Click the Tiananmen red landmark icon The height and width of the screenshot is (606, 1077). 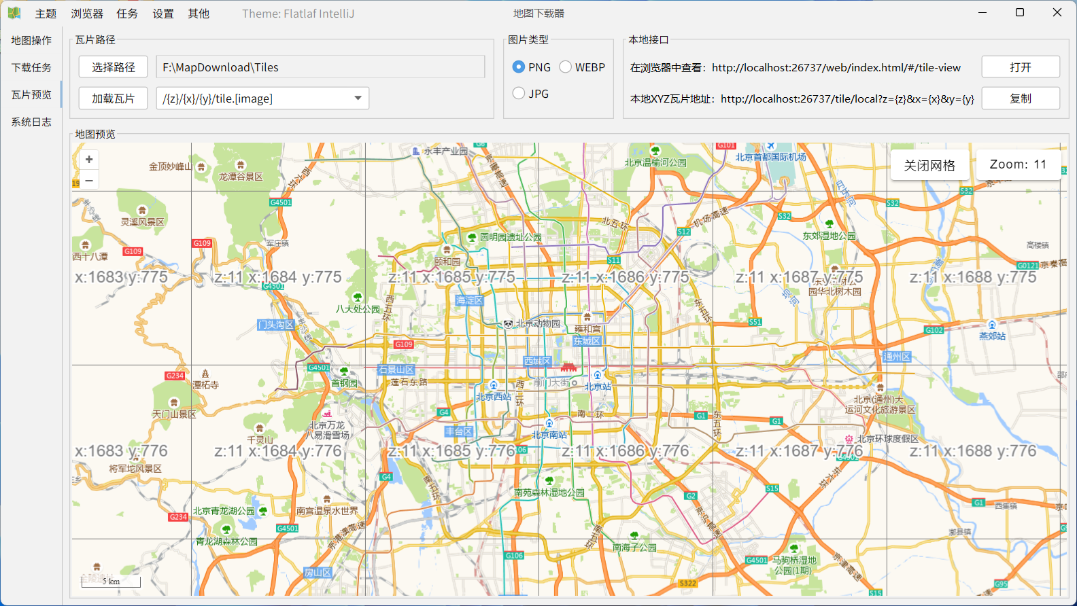[x=568, y=367]
